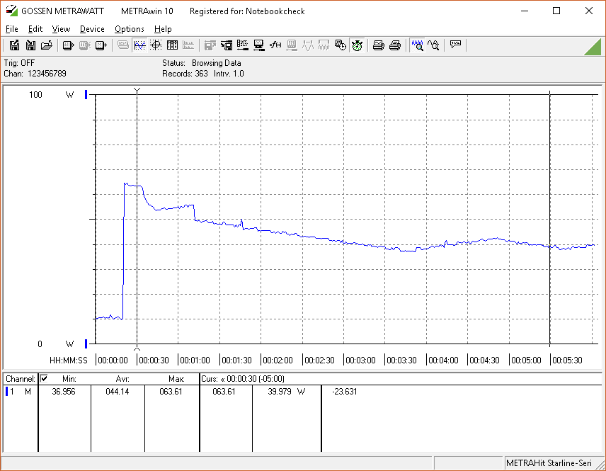Click the Status: Browsing Data text

201,62
